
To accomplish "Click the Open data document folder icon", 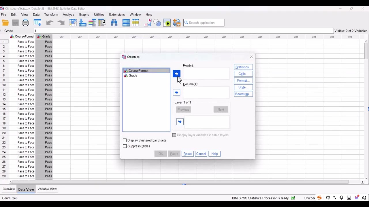I will [x=5, y=23].
